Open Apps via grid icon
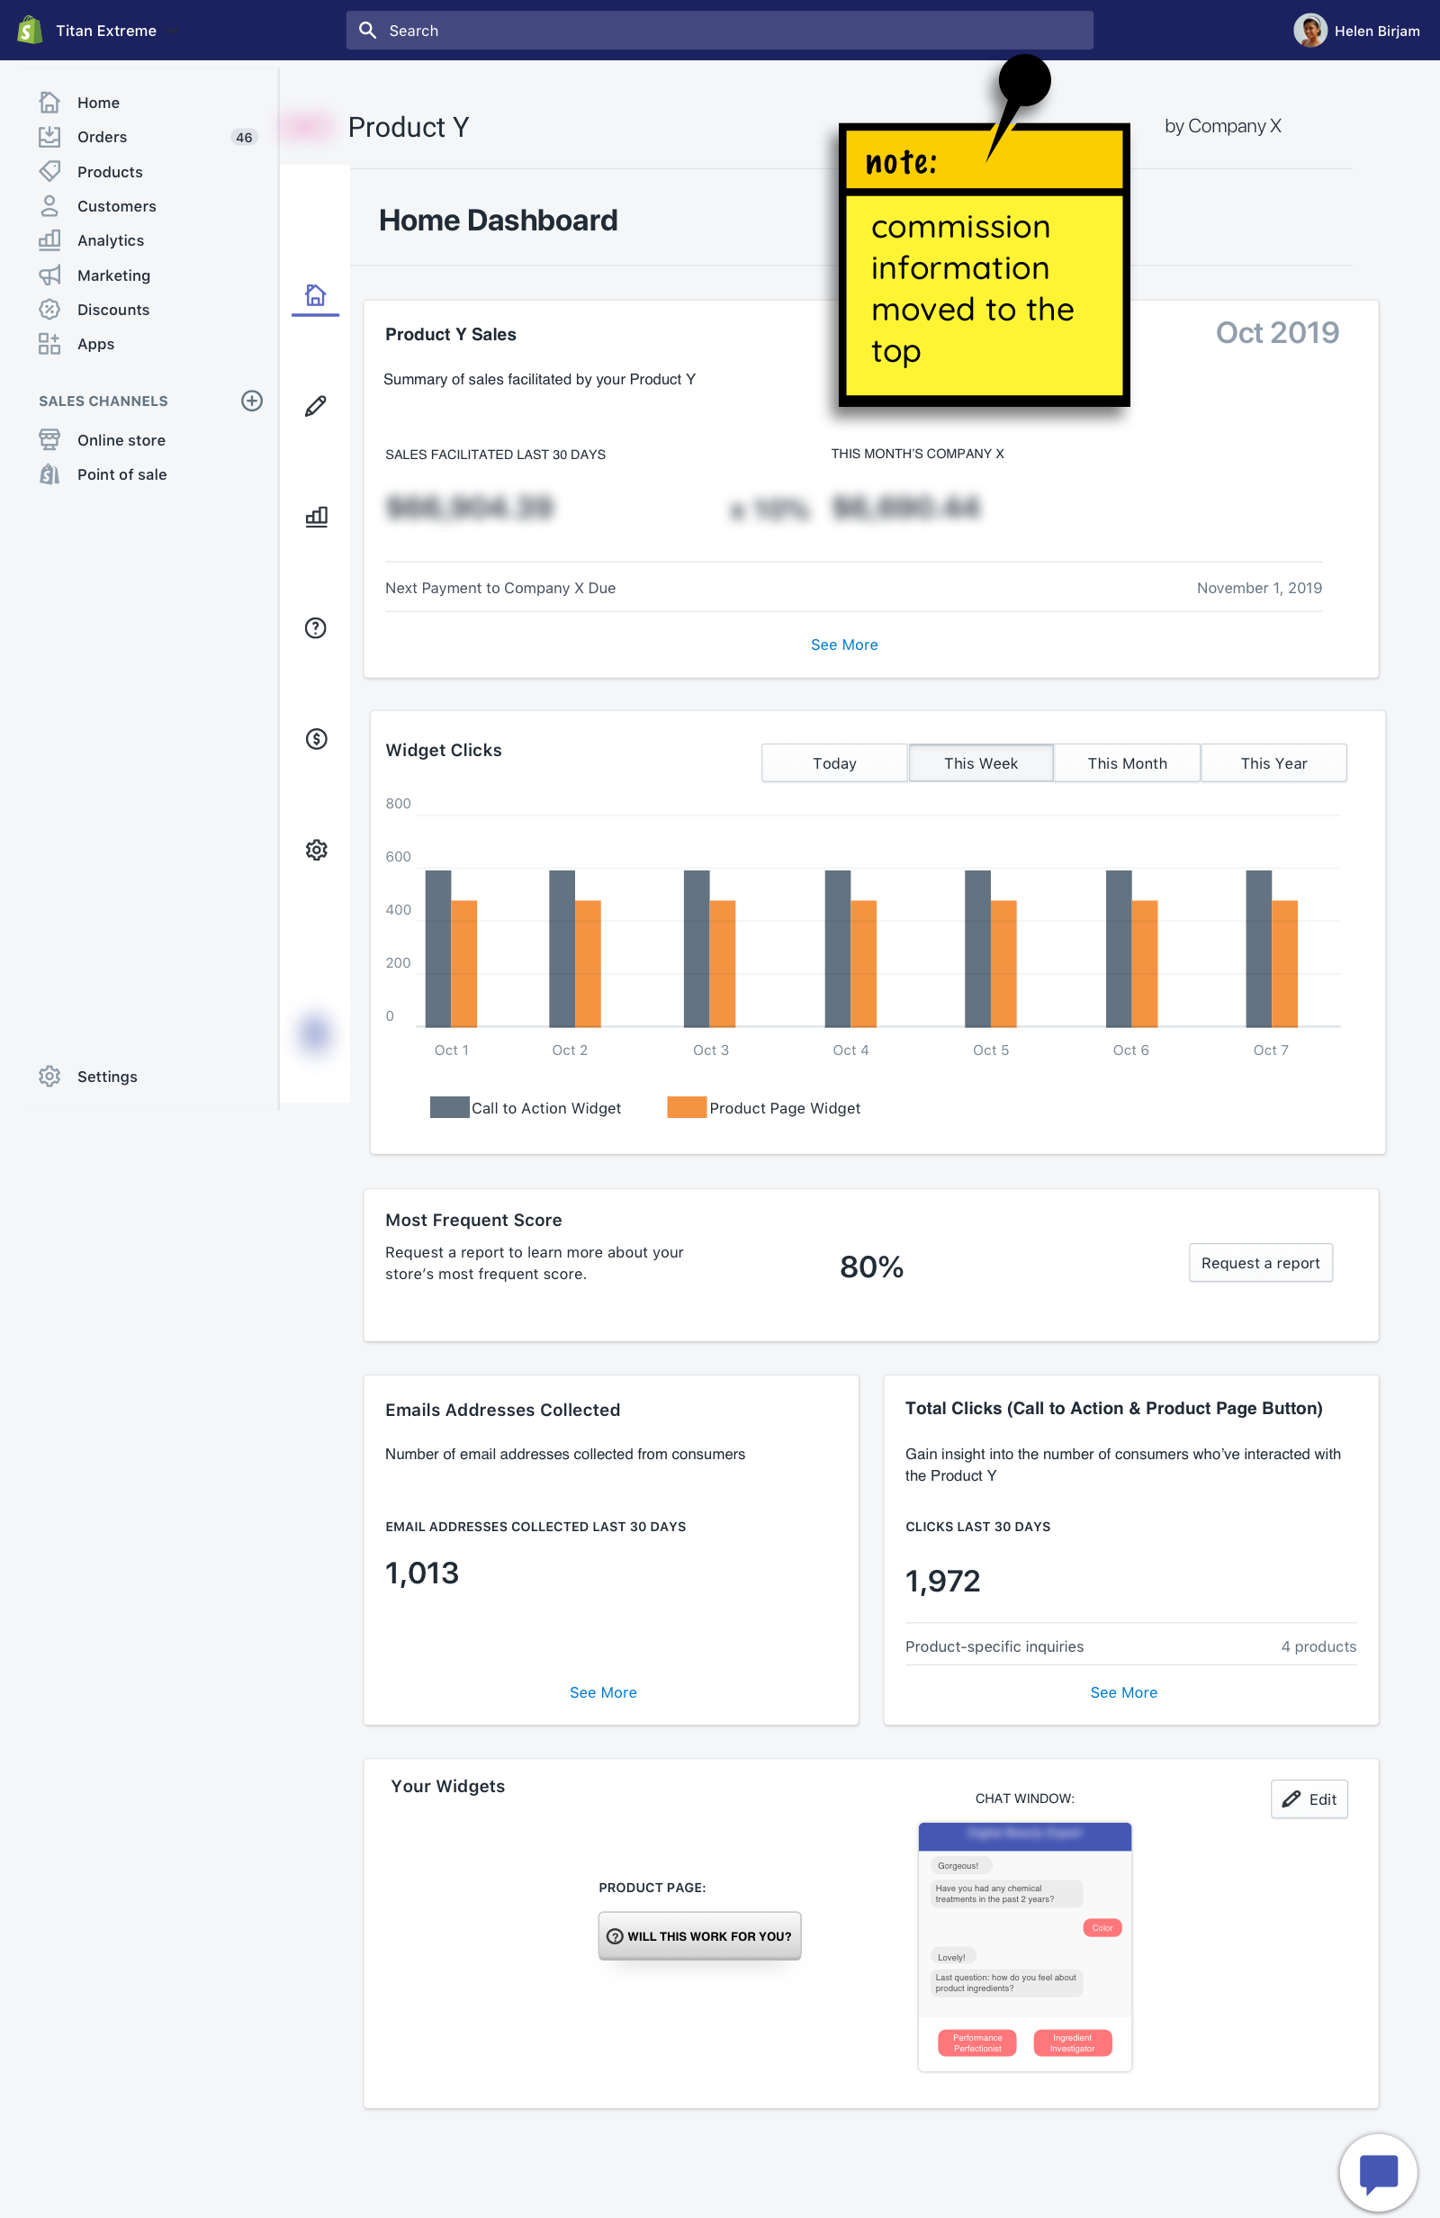Screen dimensions: 1440x2218 50,344
